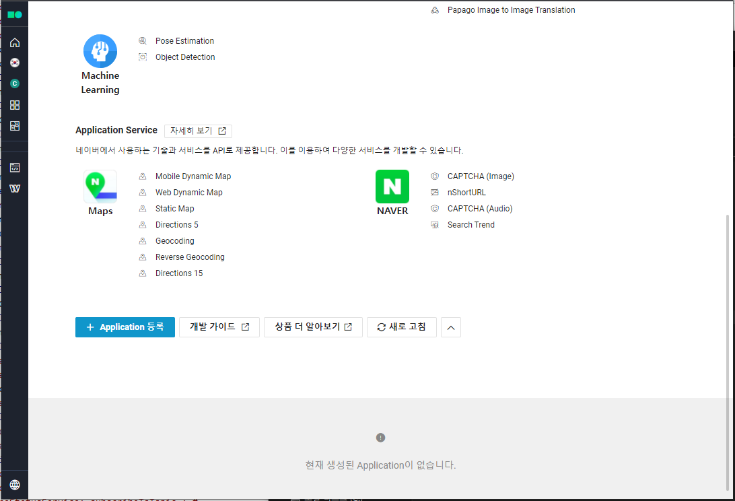
Task: Open the W icon in the sidebar
Action: pyautogui.click(x=15, y=189)
